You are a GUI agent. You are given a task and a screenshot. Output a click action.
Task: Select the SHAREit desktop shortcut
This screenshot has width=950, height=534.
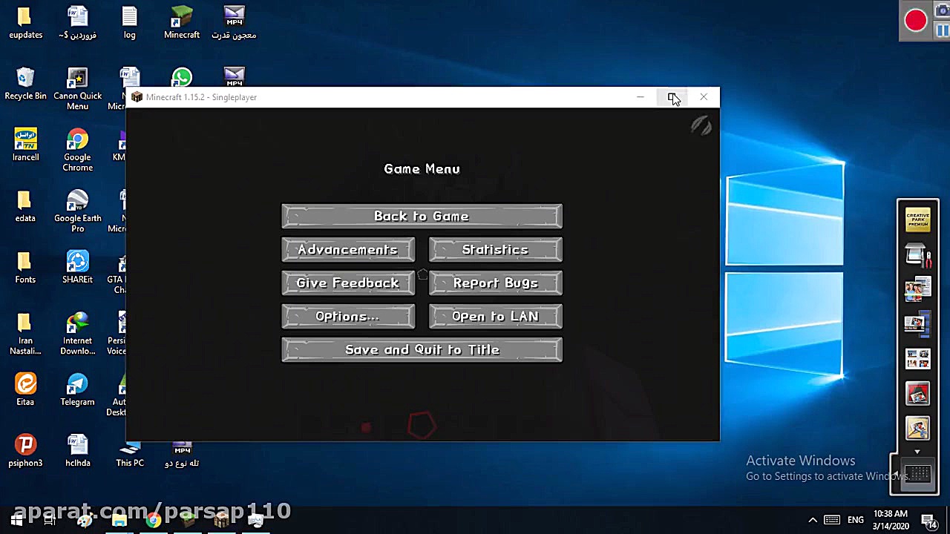[x=77, y=267]
